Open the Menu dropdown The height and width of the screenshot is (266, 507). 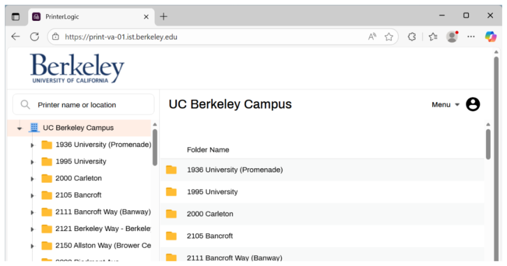coord(445,105)
